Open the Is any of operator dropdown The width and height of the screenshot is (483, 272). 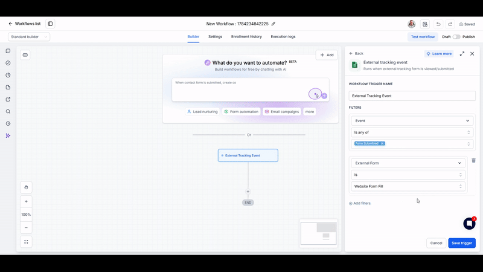412,132
